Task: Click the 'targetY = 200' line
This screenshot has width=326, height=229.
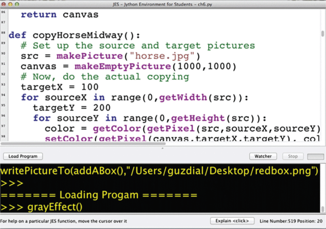Action: [72, 108]
